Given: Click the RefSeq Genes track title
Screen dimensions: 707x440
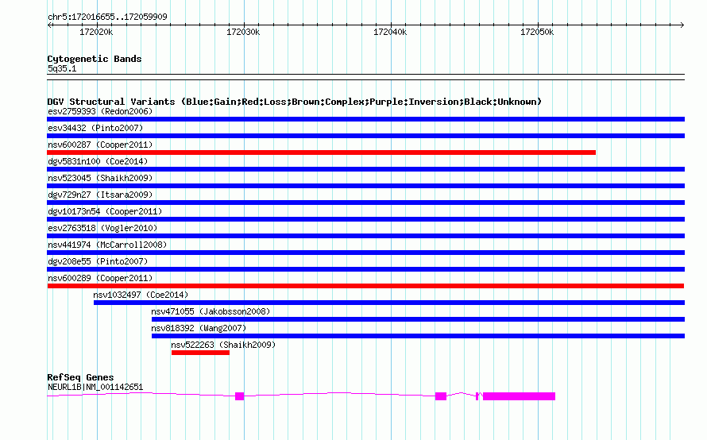Looking at the screenshot, I should tap(81, 377).
